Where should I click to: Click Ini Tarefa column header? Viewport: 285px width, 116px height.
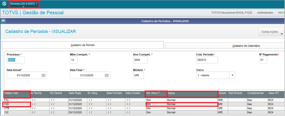click(39, 95)
